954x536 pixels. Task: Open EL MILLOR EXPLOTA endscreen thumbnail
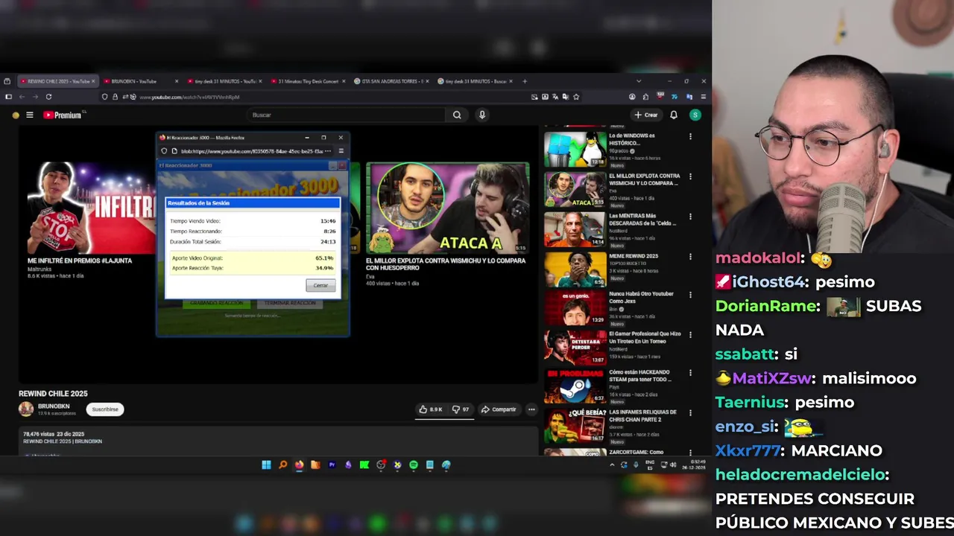click(x=447, y=208)
